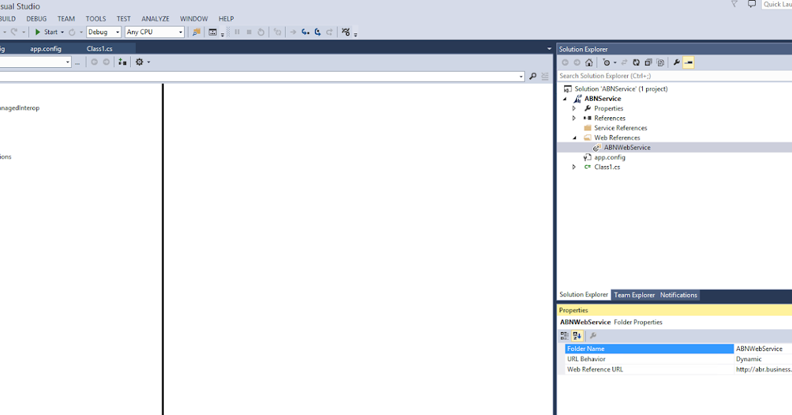Click the Solution Explorer bottom tab
The width and height of the screenshot is (792, 415).
(584, 295)
